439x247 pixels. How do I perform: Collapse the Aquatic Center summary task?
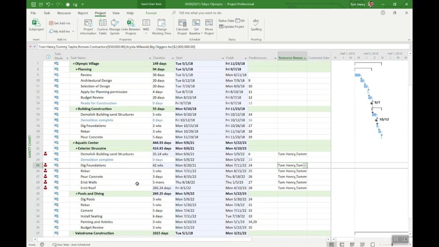pyautogui.click(x=74, y=142)
